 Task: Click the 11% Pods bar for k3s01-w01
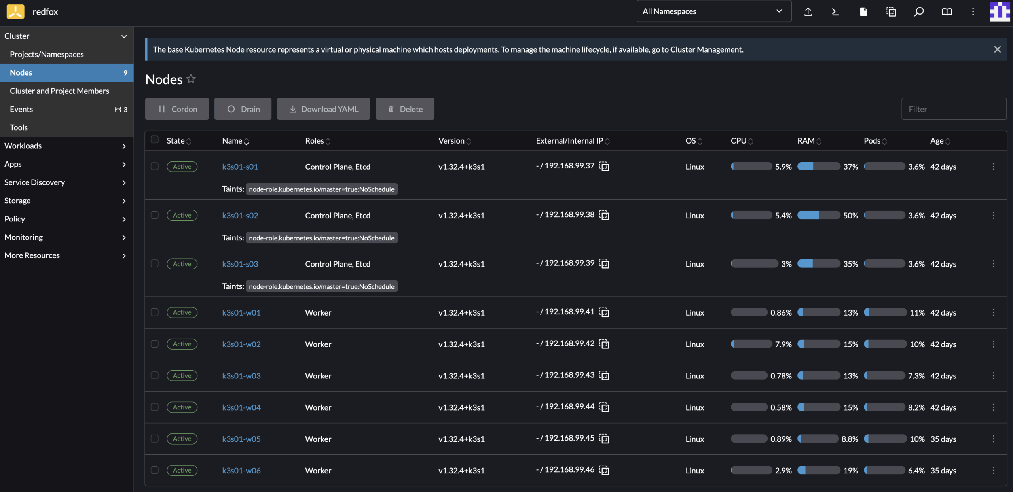point(885,312)
